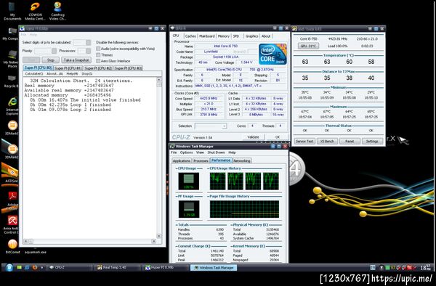Open the Recycle Bin desktop icon
The image size is (436, 286).
click(x=11, y=81)
